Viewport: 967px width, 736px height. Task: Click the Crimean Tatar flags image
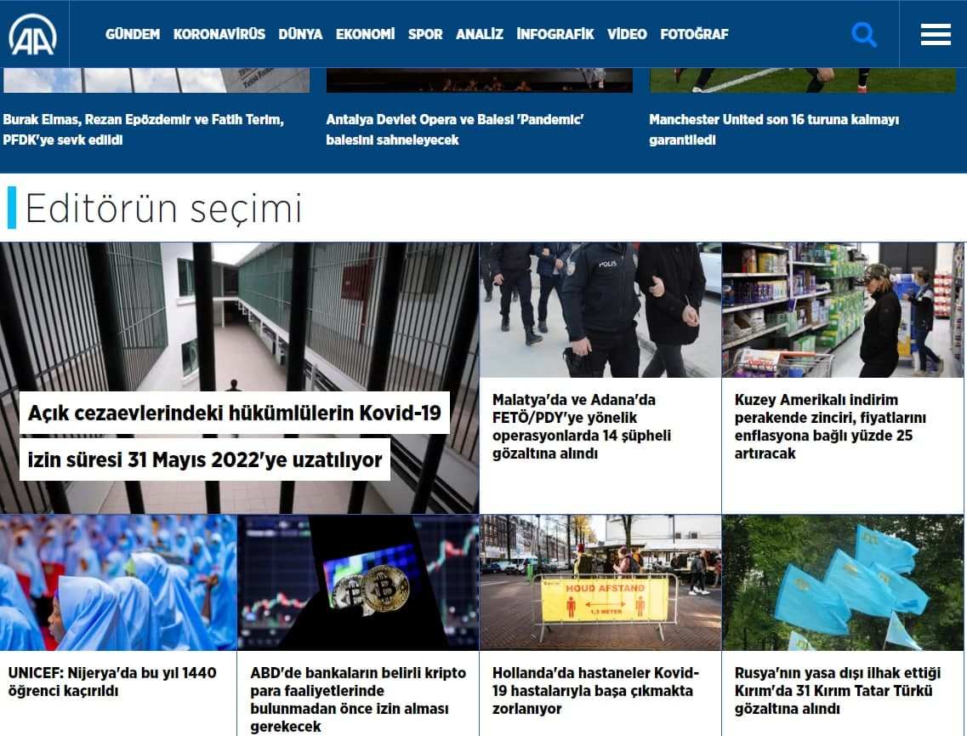coord(843,582)
